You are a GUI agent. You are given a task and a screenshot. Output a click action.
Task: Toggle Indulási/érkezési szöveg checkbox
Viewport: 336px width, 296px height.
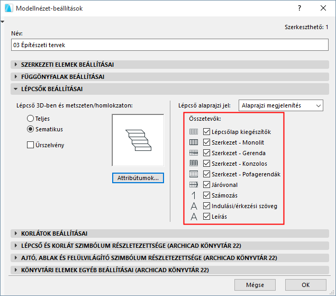click(x=206, y=205)
